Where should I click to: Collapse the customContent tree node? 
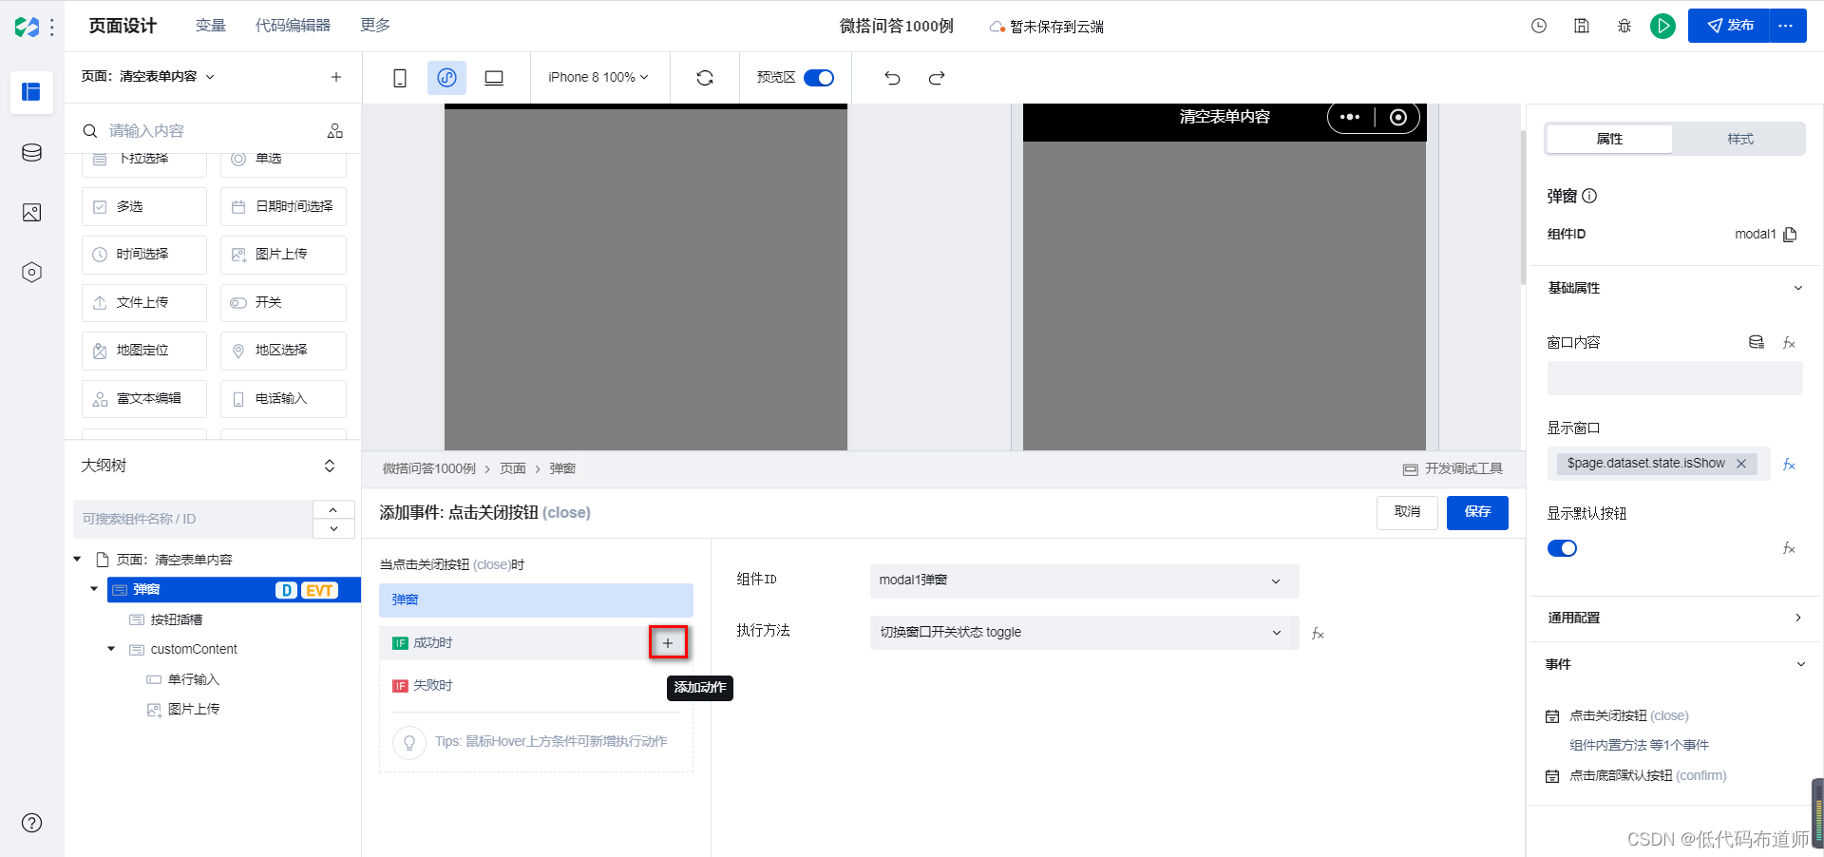click(x=111, y=650)
